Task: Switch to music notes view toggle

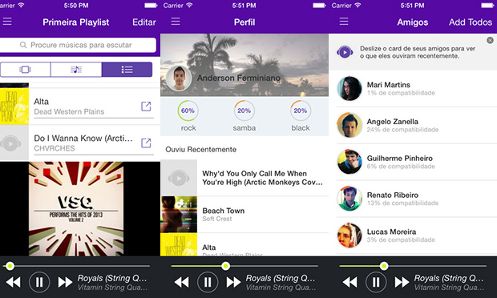Action: pos(76,70)
